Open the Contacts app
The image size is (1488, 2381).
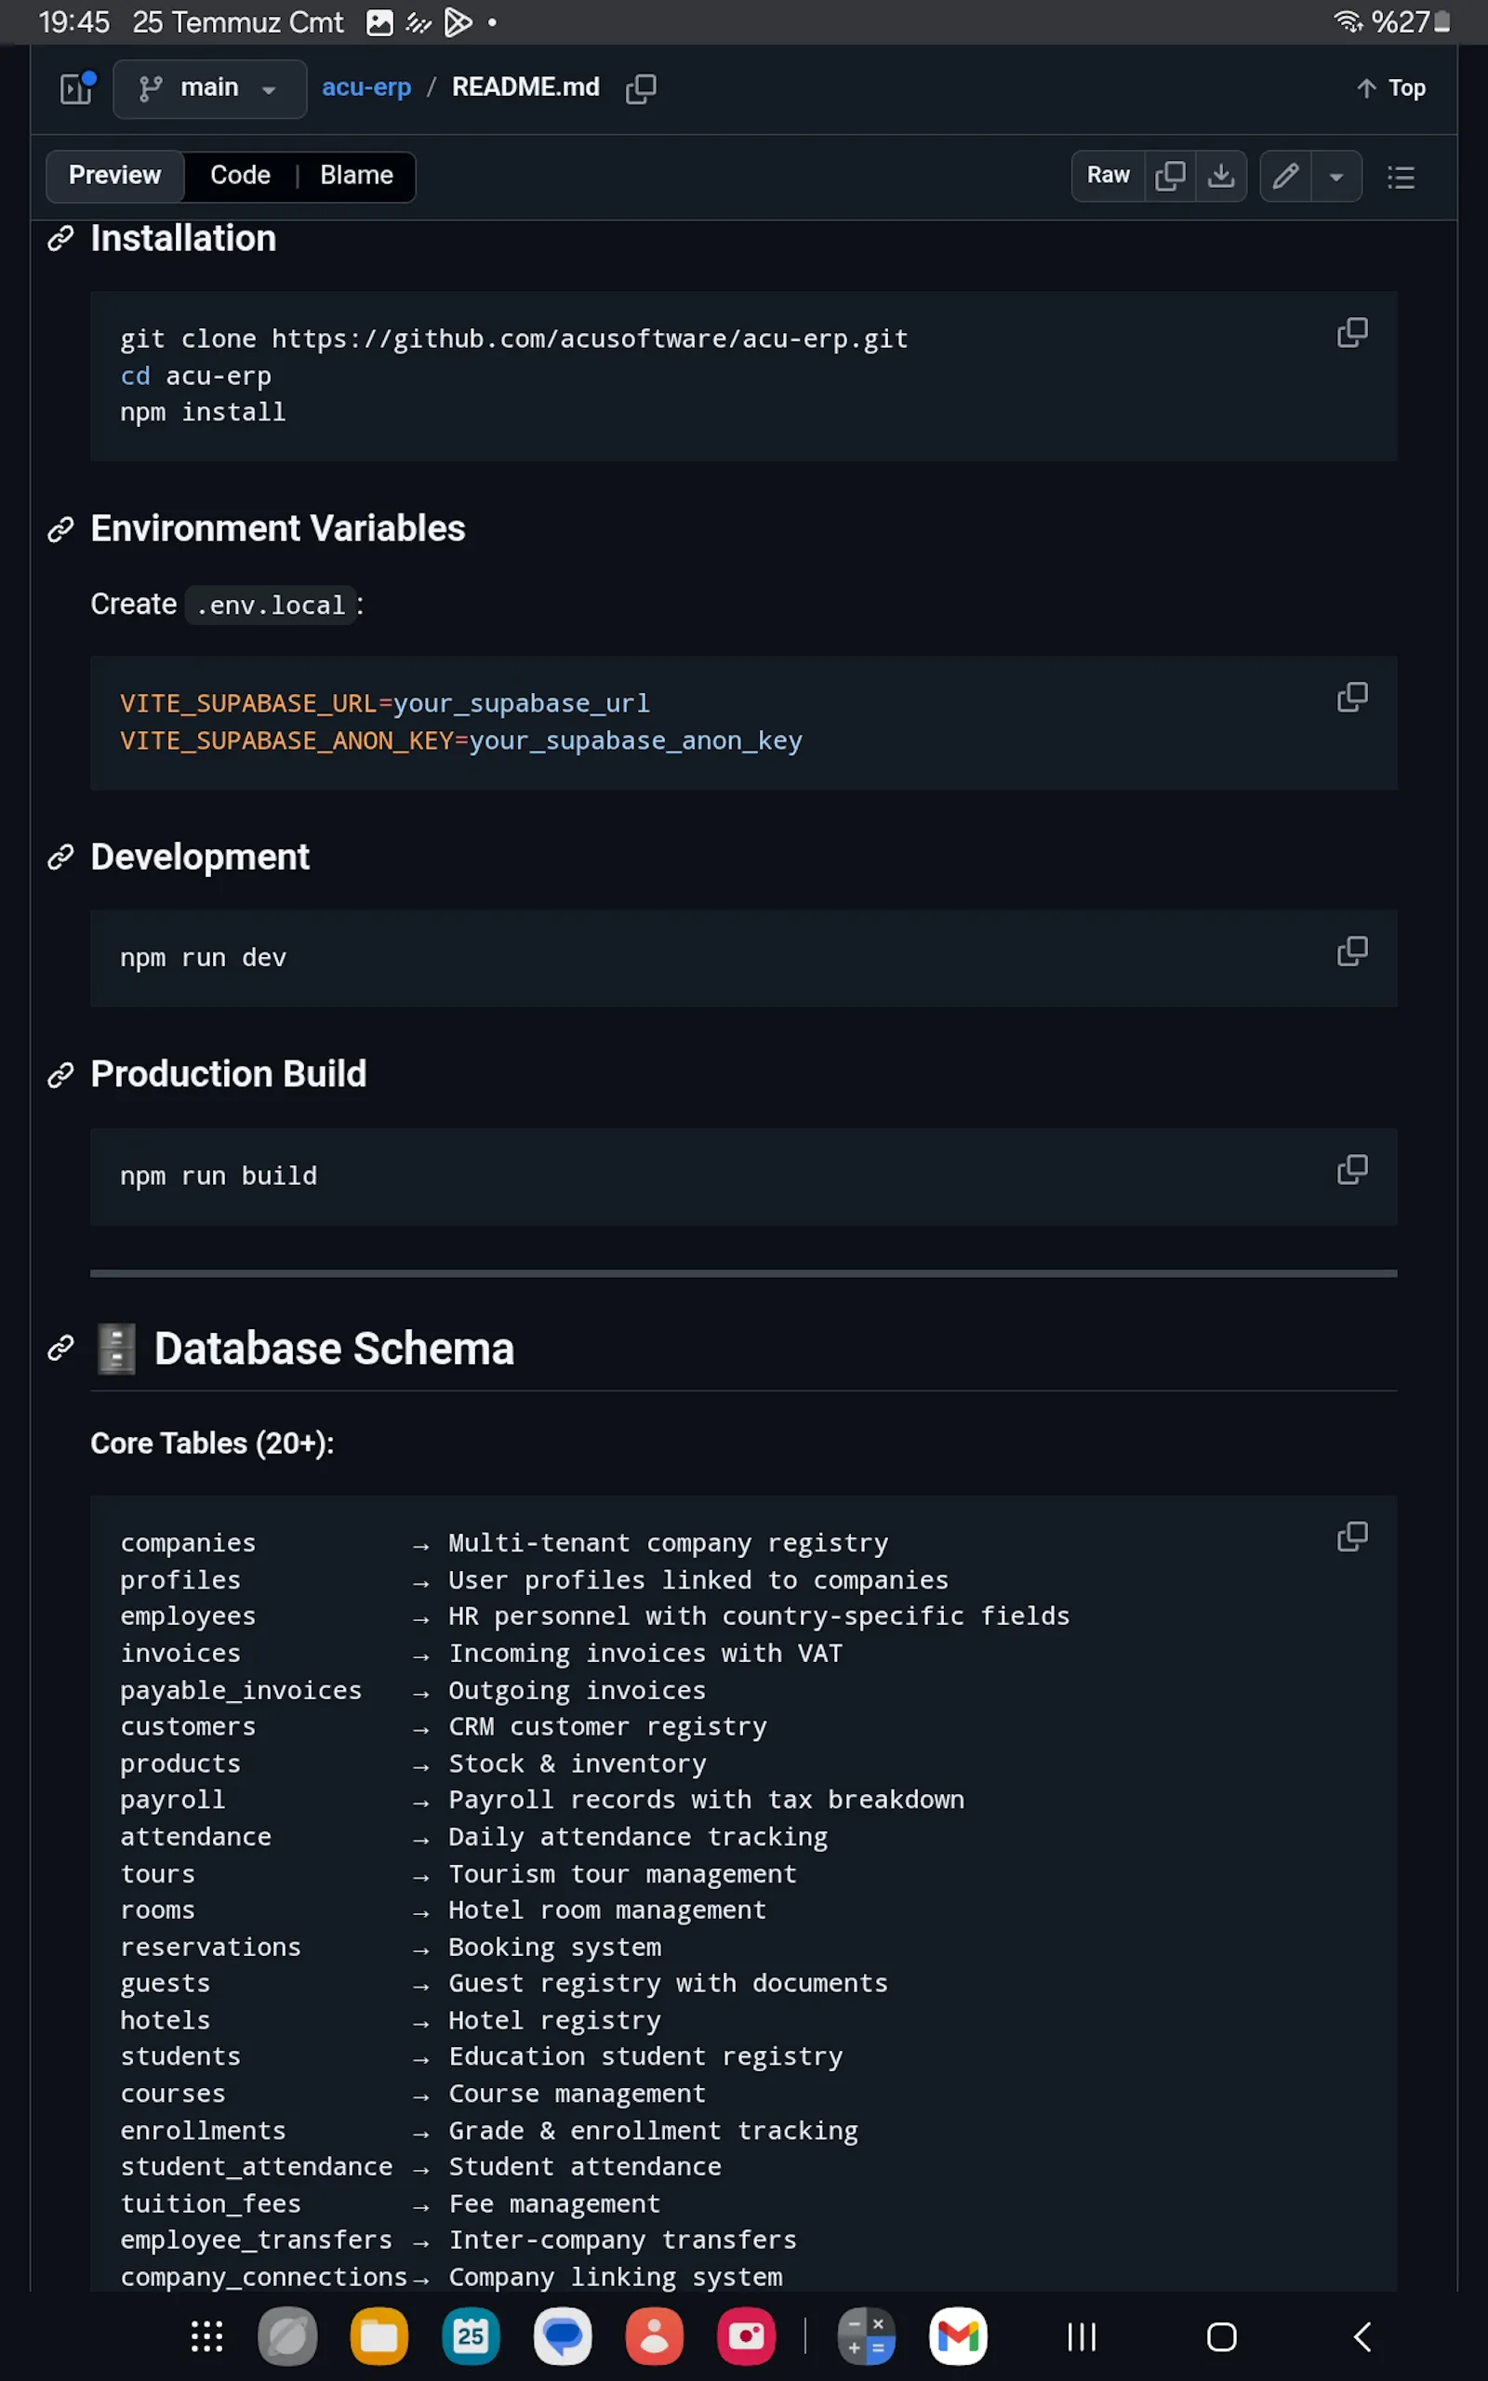655,2336
